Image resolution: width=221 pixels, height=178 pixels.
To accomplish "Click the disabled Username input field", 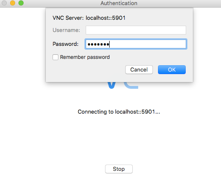I will tap(136, 30).
